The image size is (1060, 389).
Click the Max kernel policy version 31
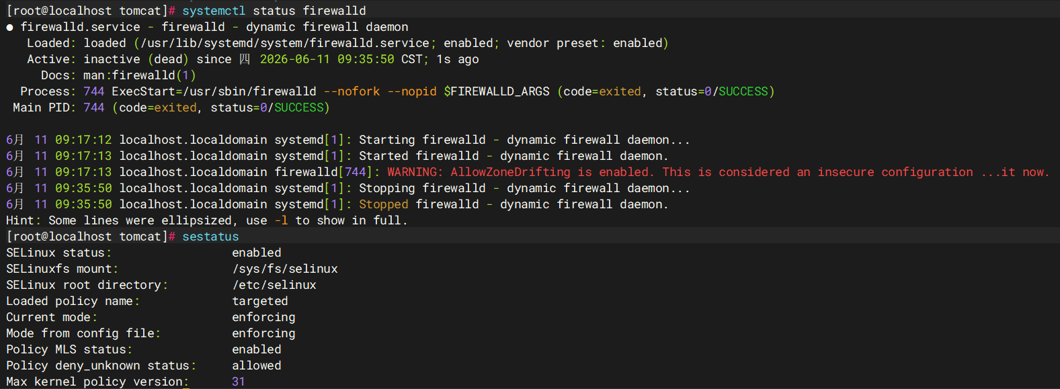point(239,382)
